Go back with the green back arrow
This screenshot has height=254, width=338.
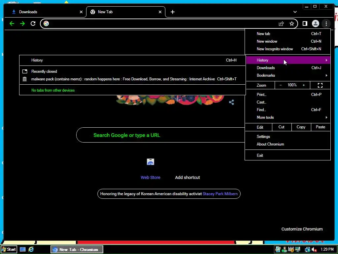(12, 23)
